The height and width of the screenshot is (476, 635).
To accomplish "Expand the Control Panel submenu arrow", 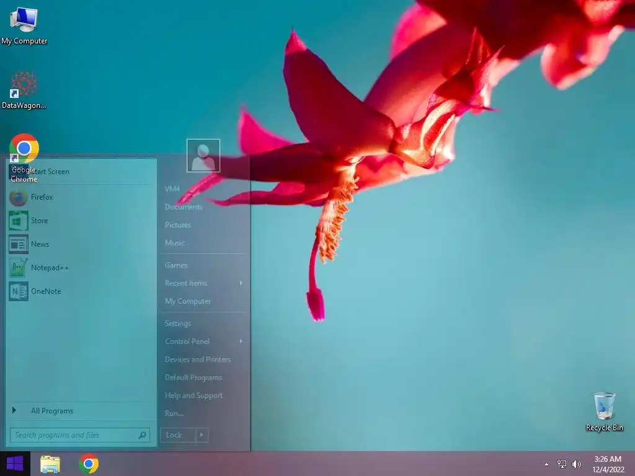I will tap(241, 342).
